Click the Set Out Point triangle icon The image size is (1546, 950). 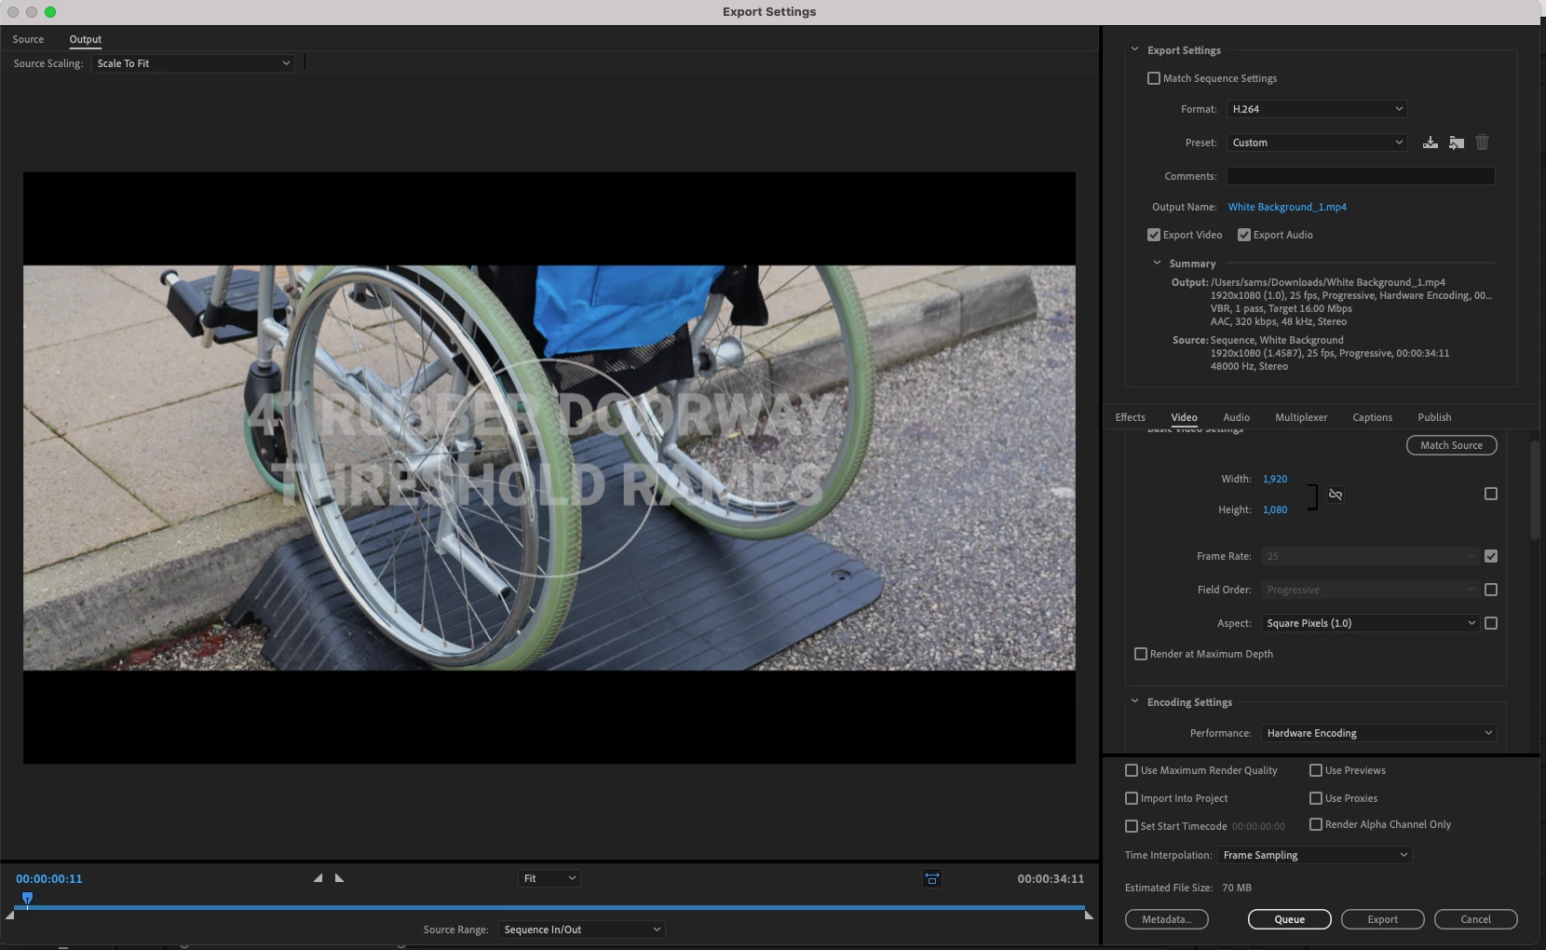[x=340, y=878]
